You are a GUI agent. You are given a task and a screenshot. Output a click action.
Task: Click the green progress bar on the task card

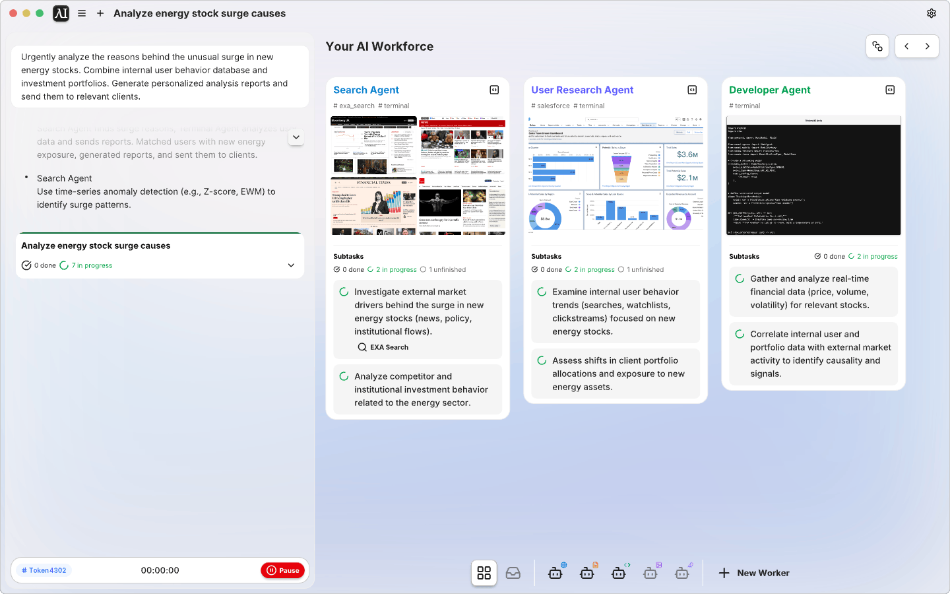[x=160, y=233]
